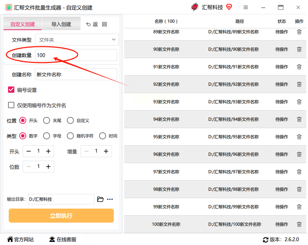This screenshot has height=245, width=308.
Task: Click the 立即执行 button
Action: [61, 216]
